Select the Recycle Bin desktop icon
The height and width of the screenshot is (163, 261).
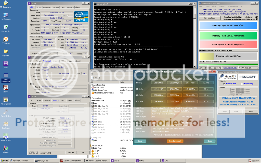(x=6, y=28)
